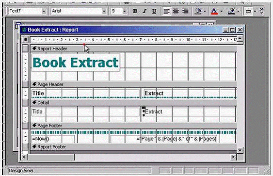The height and width of the screenshot is (176, 273).
Task: Select the Report Header section bar
Action: tap(133, 48)
